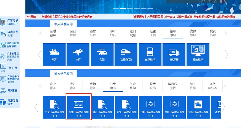Click the right arrow of the local apps carousel

[x=223, y=107]
